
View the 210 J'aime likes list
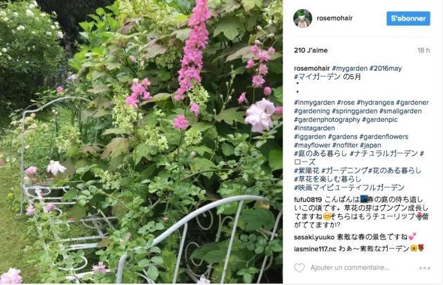(x=311, y=51)
